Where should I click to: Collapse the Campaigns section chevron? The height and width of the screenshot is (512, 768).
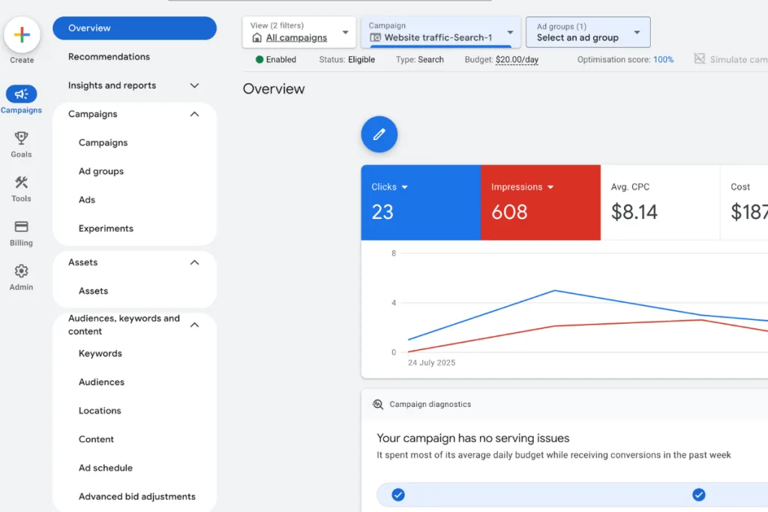[x=194, y=114]
